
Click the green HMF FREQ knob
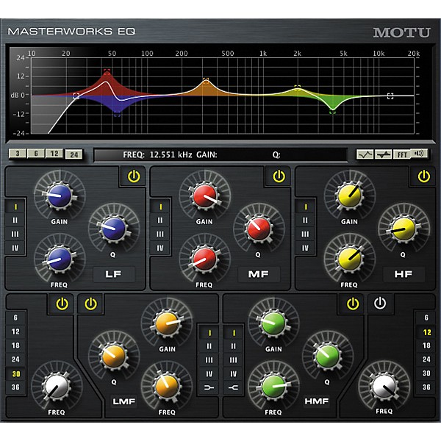point(273,387)
